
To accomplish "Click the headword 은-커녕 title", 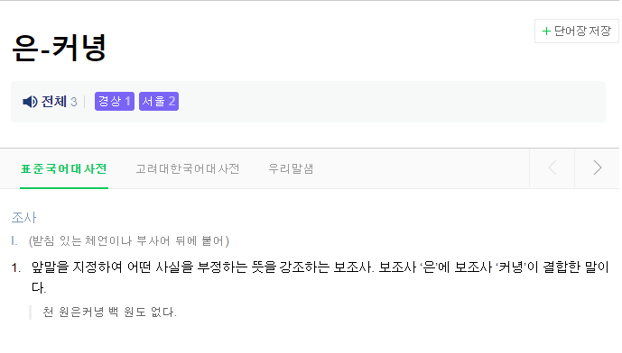I will coord(59,48).
